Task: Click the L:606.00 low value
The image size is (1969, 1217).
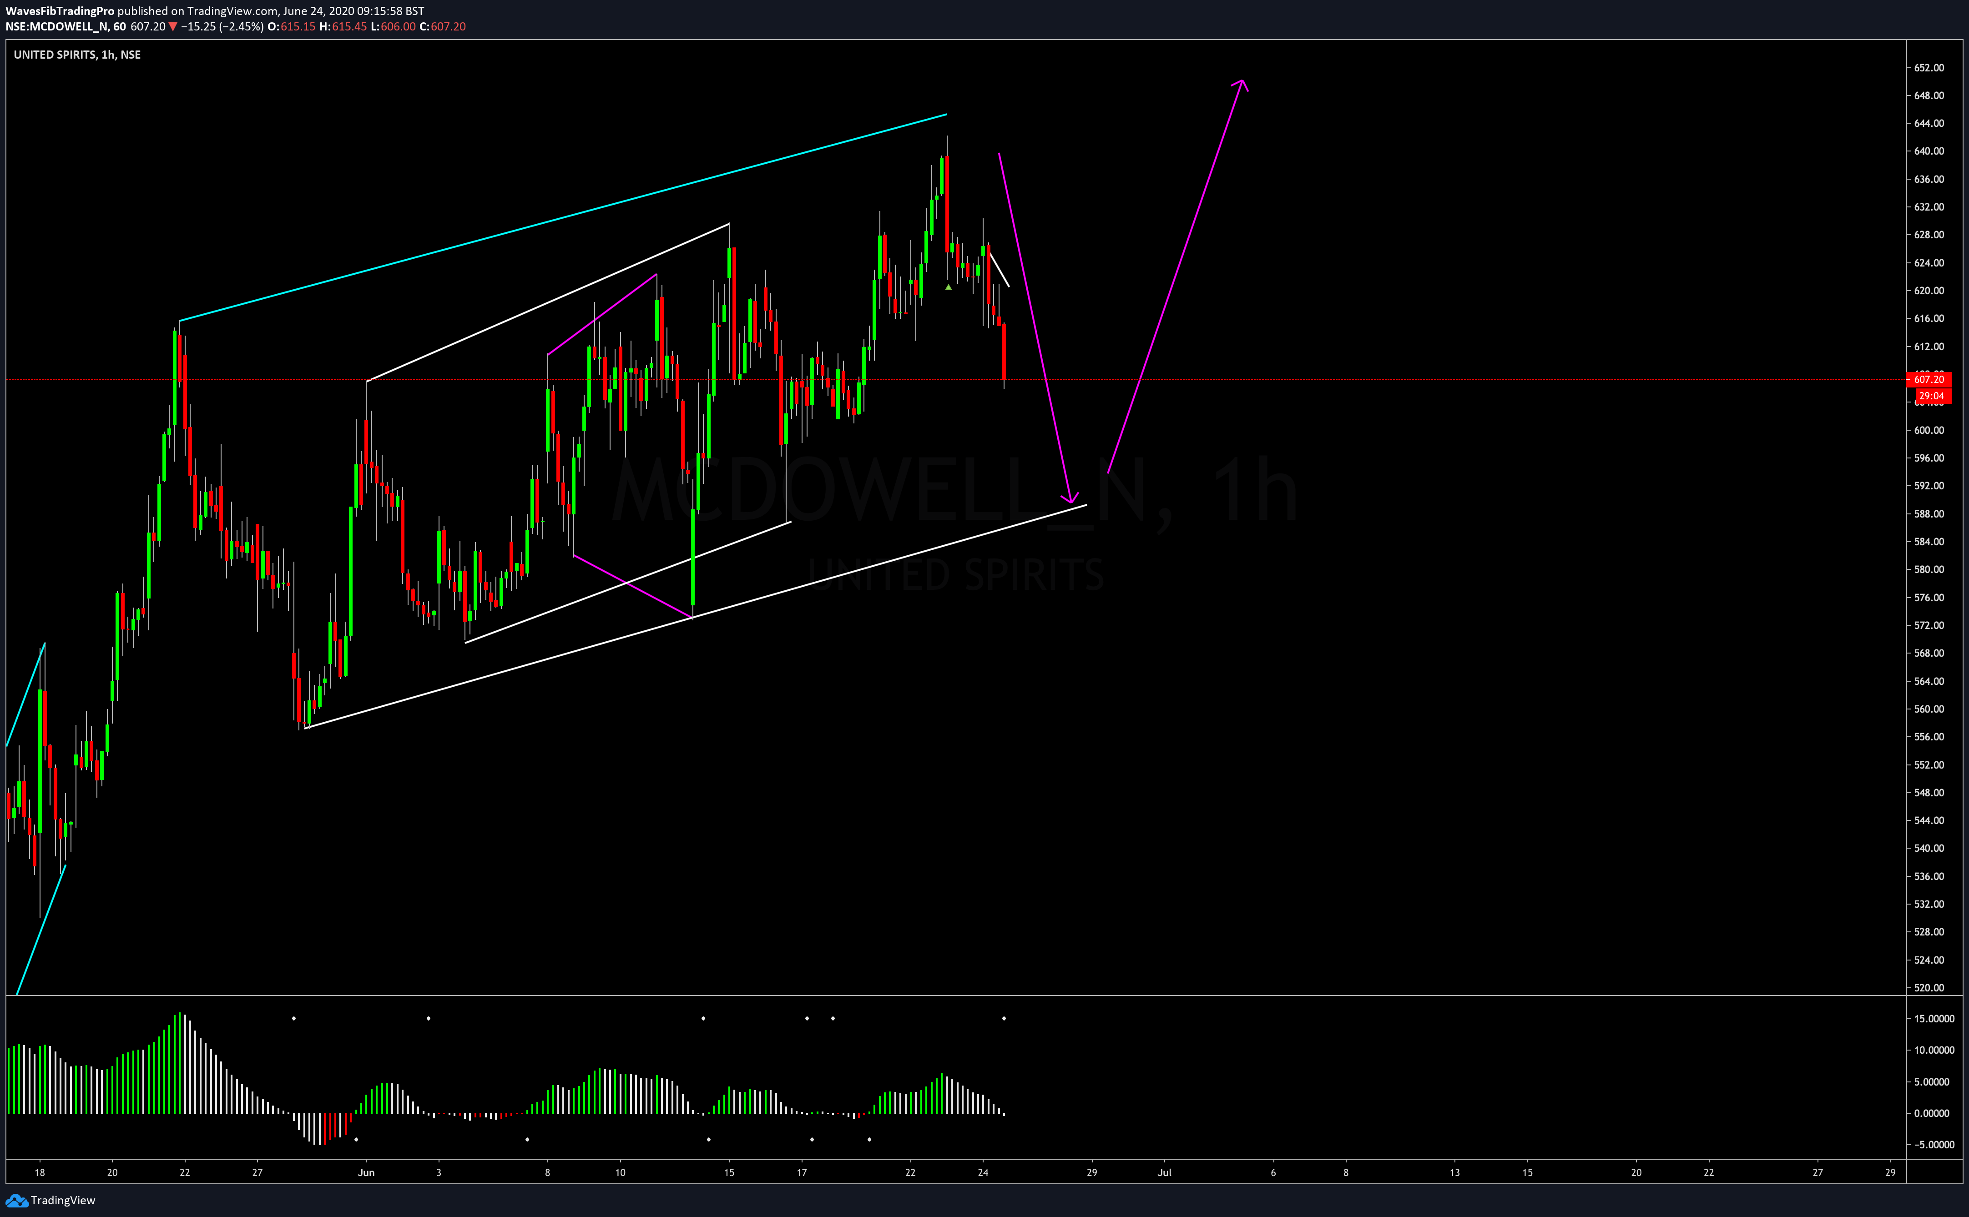Action: click(393, 26)
